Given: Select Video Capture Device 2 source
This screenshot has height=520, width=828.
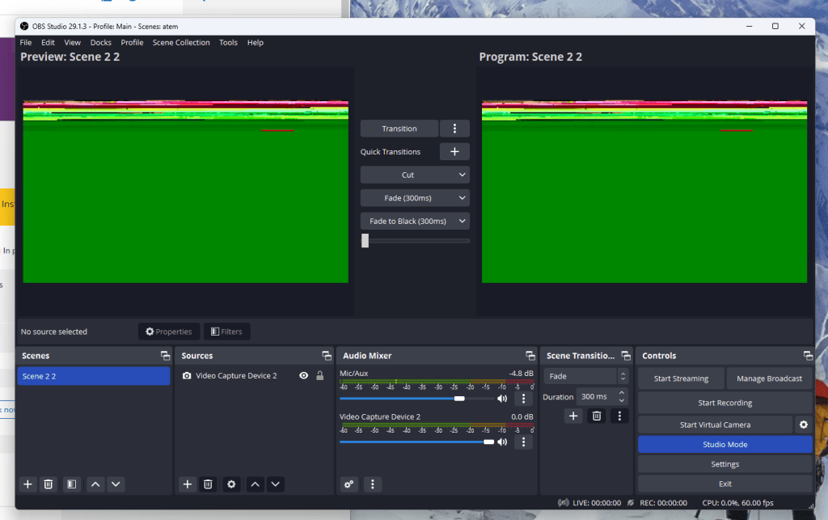Looking at the screenshot, I should 236,376.
